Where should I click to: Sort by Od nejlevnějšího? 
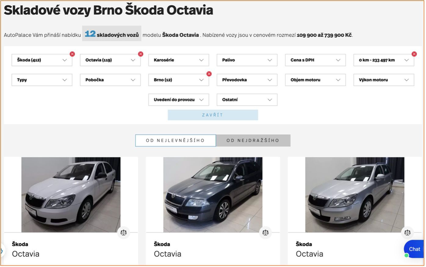point(175,141)
